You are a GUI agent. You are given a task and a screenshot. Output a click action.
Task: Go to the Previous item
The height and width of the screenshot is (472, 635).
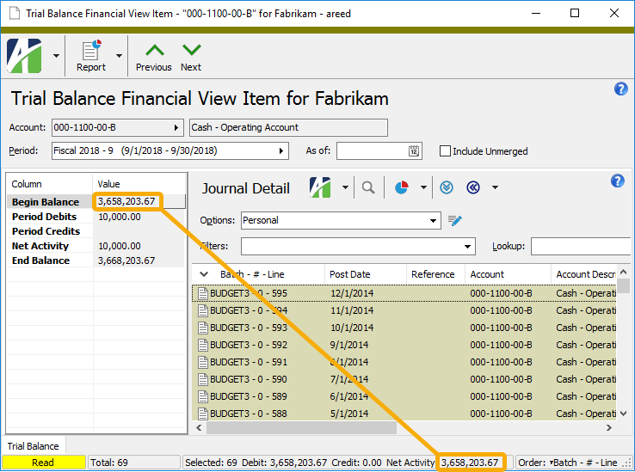(154, 57)
